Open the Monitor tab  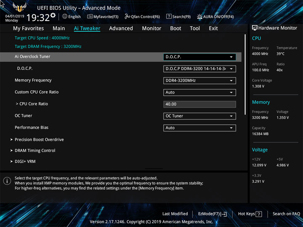[x=151, y=29]
